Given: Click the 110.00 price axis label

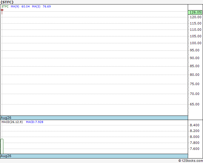Looking at the screenshot, I should tap(196, 30).
